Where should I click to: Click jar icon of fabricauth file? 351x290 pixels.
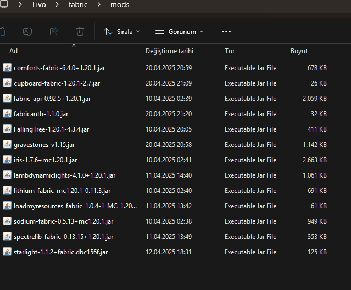click(7, 113)
